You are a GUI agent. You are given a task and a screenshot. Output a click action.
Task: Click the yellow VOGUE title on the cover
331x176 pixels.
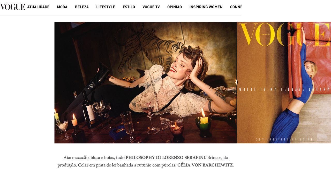(284, 34)
